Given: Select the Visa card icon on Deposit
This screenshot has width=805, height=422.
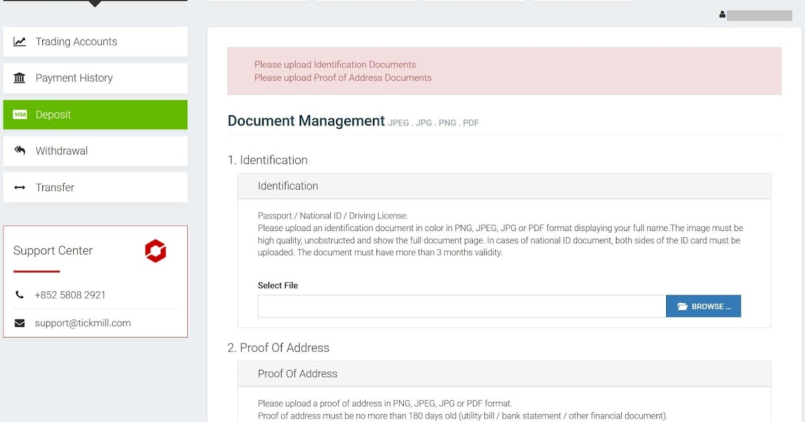Looking at the screenshot, I should [20, 115].
